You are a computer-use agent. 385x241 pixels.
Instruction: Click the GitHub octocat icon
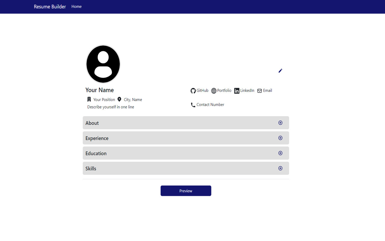(193, 91)
